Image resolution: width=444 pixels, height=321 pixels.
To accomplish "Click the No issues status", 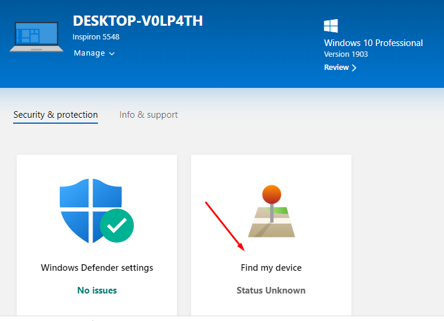I will (x=97, y=291).
